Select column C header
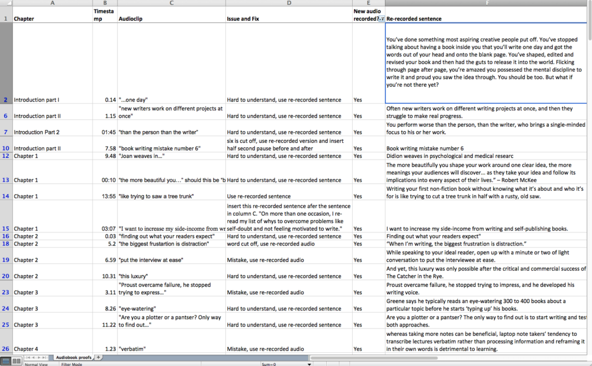Screen dimensions: 592x366 [x=171, y=3]
